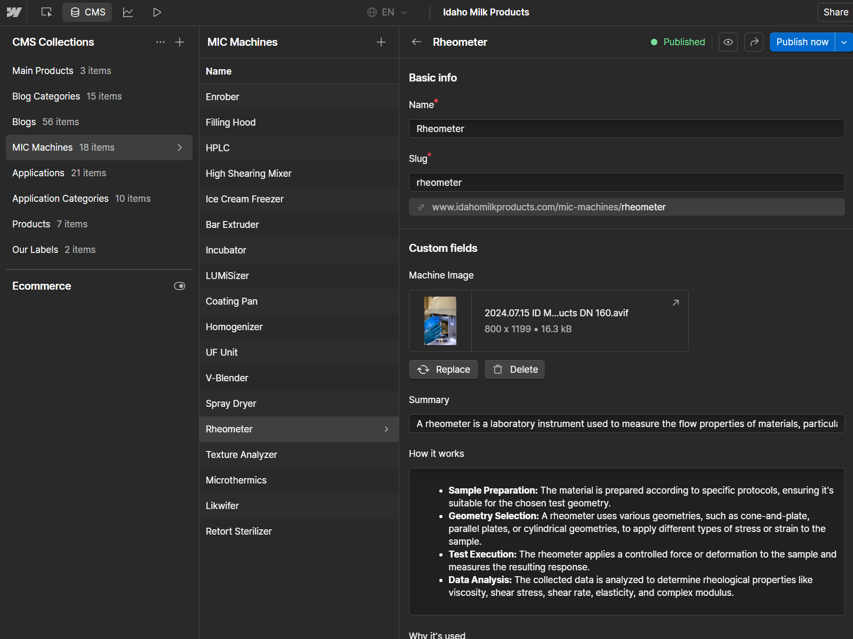The width and height of the screenshot is (853, 639).
Task: Click the Share button
Action: pos(835,12)
